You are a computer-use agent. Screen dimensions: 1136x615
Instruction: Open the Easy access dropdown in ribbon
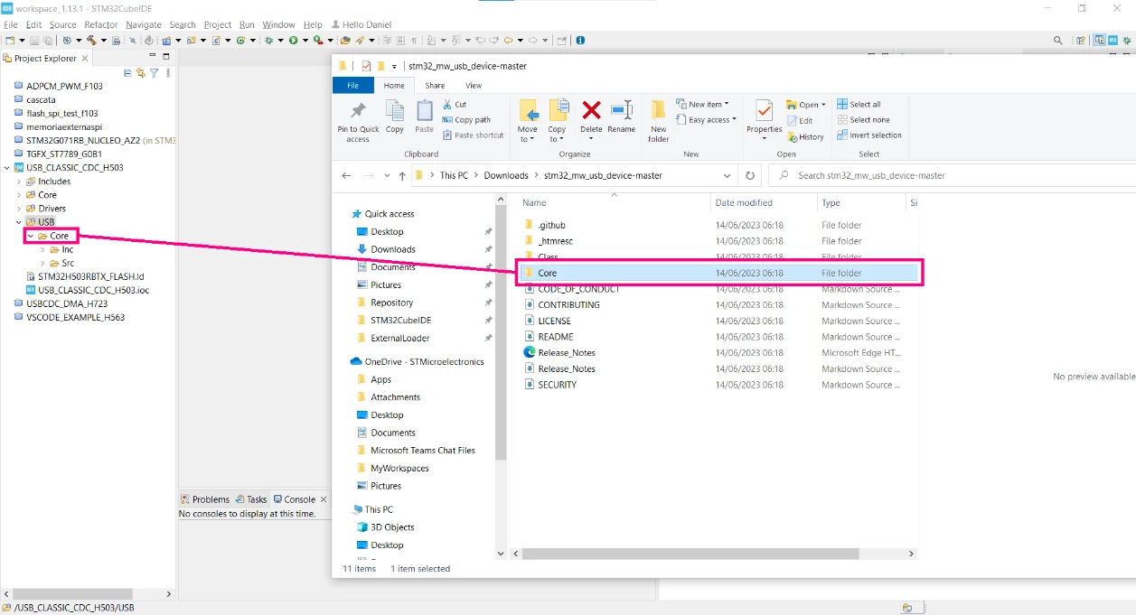click(706, 120)
